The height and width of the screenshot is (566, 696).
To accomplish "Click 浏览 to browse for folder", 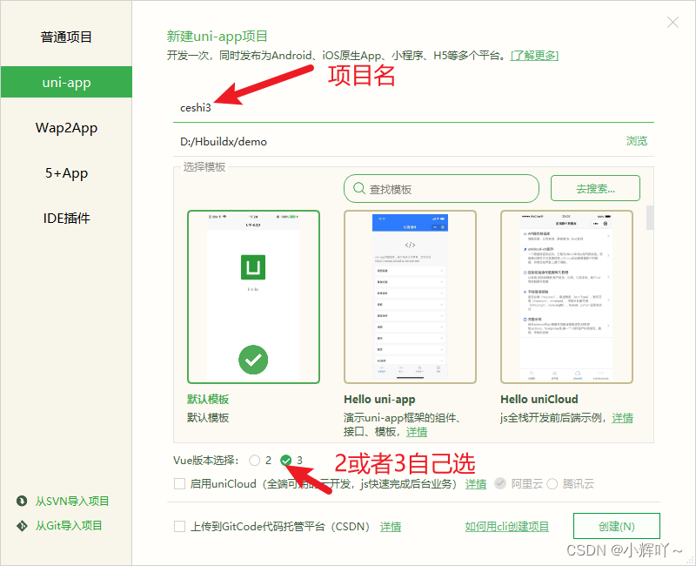I will (x=637, y=141).
